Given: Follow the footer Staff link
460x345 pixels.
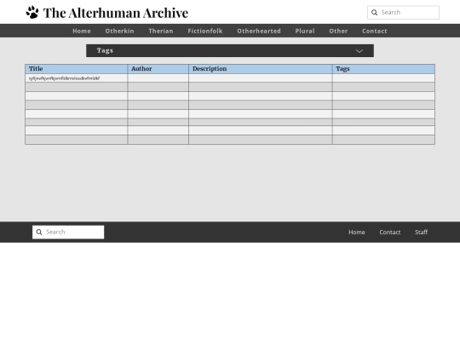Looking at the screenshot, I should click(422, 232).
